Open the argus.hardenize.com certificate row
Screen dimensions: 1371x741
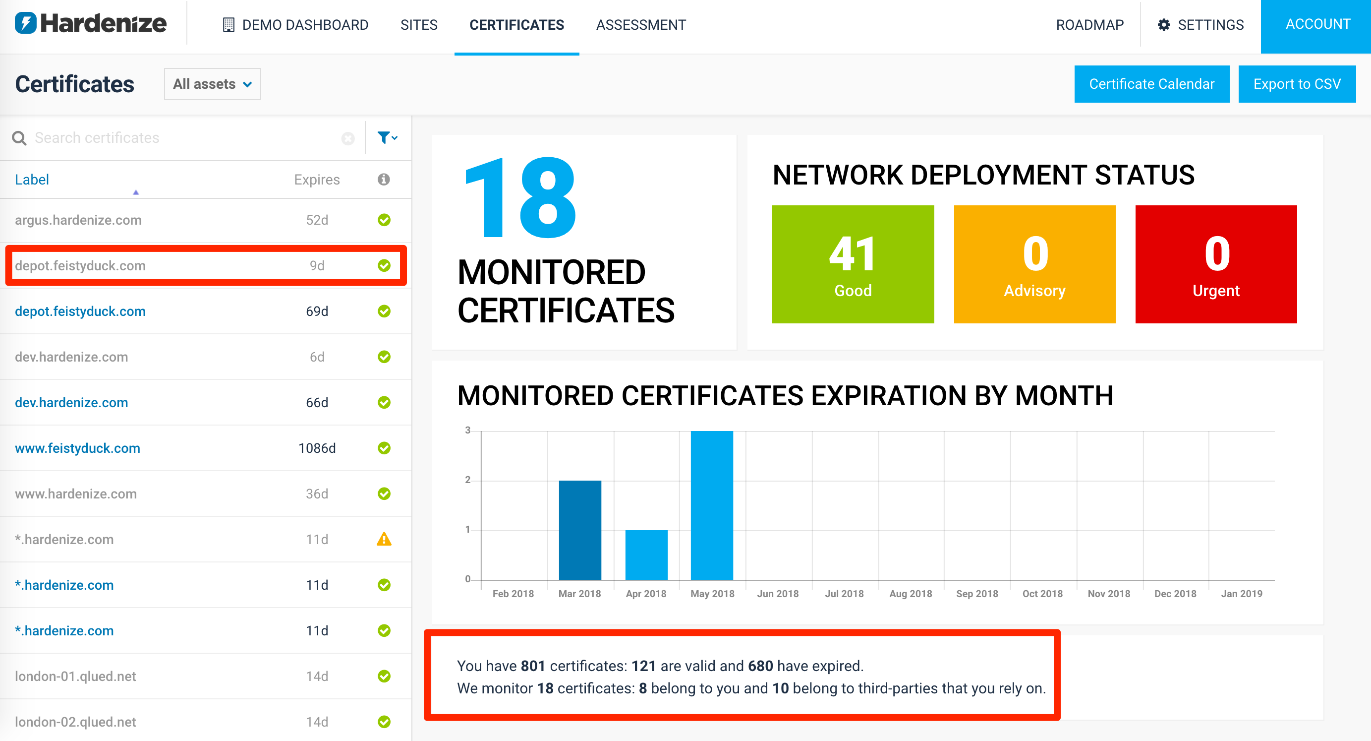(205, 220)
